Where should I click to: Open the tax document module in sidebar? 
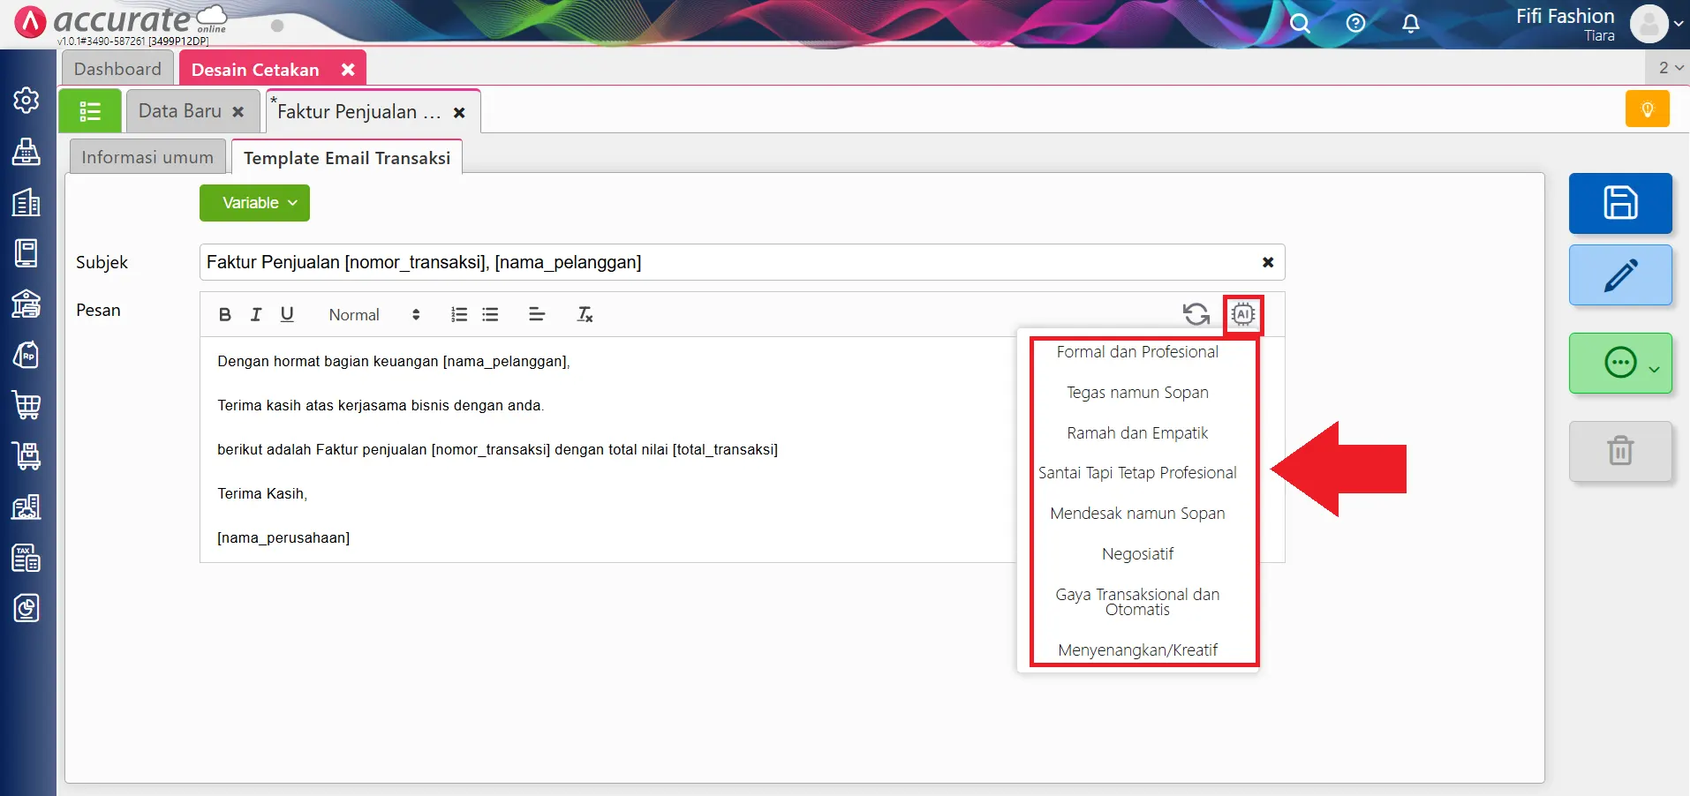[x=26, y=558]
